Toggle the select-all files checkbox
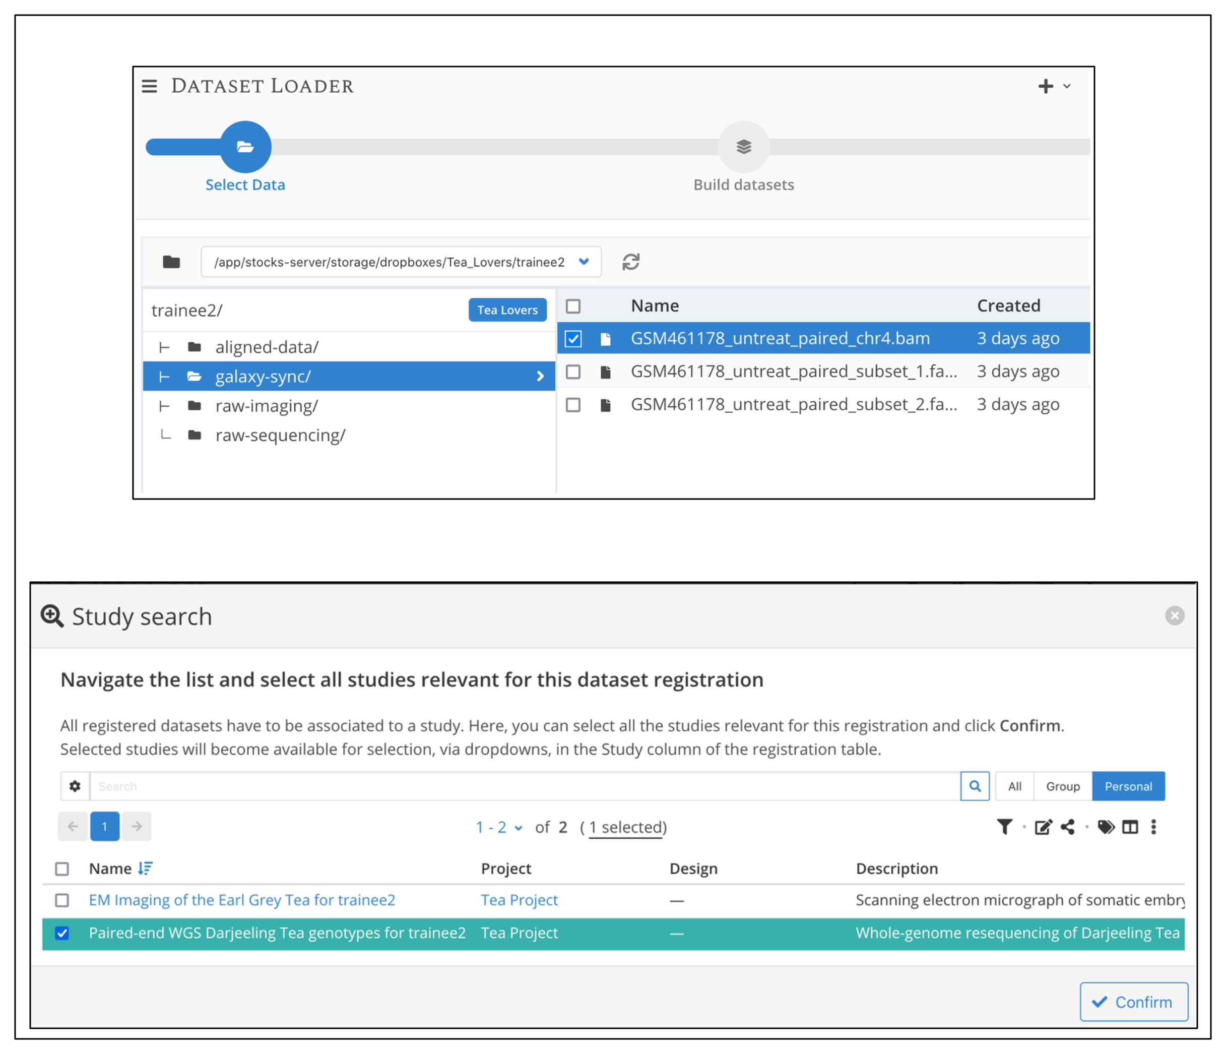 tap(573, 306)
